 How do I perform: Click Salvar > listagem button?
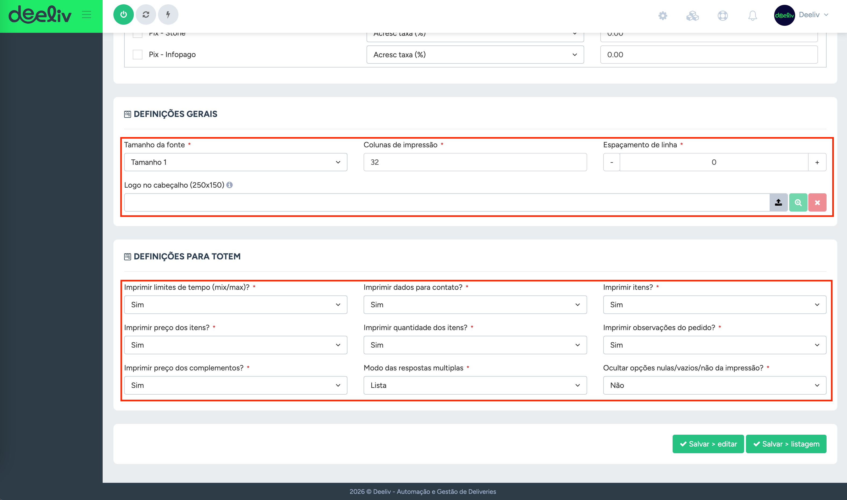(x=786, y=444)
